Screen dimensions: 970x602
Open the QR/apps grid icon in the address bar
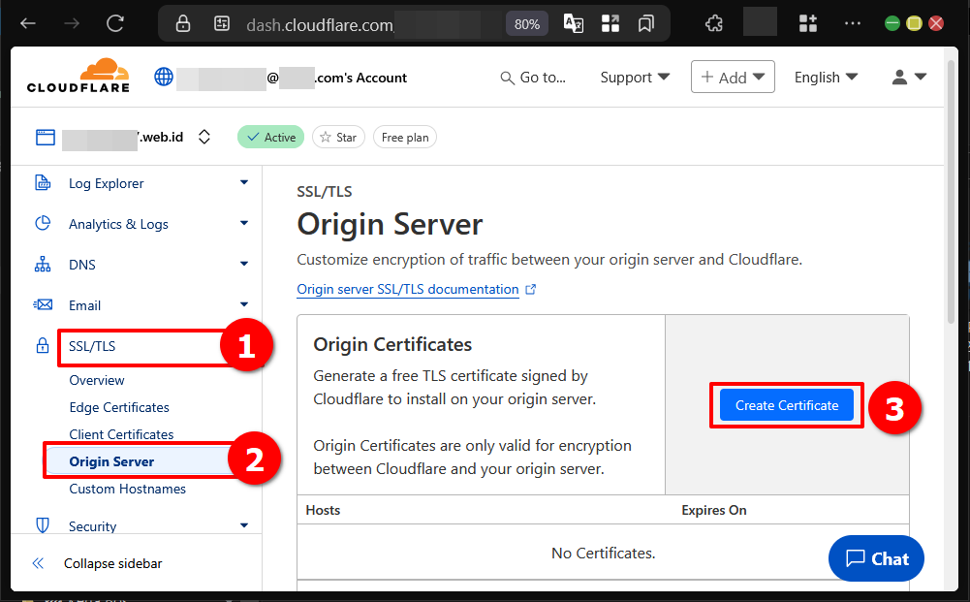coord(610,23)
